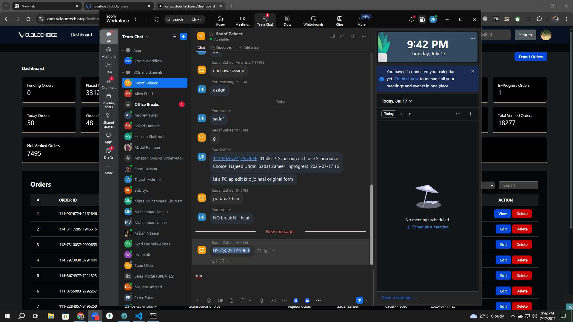This screenshot has width=573, height=322.
Task: Open Windows Start menu
Action: point(7,316)
